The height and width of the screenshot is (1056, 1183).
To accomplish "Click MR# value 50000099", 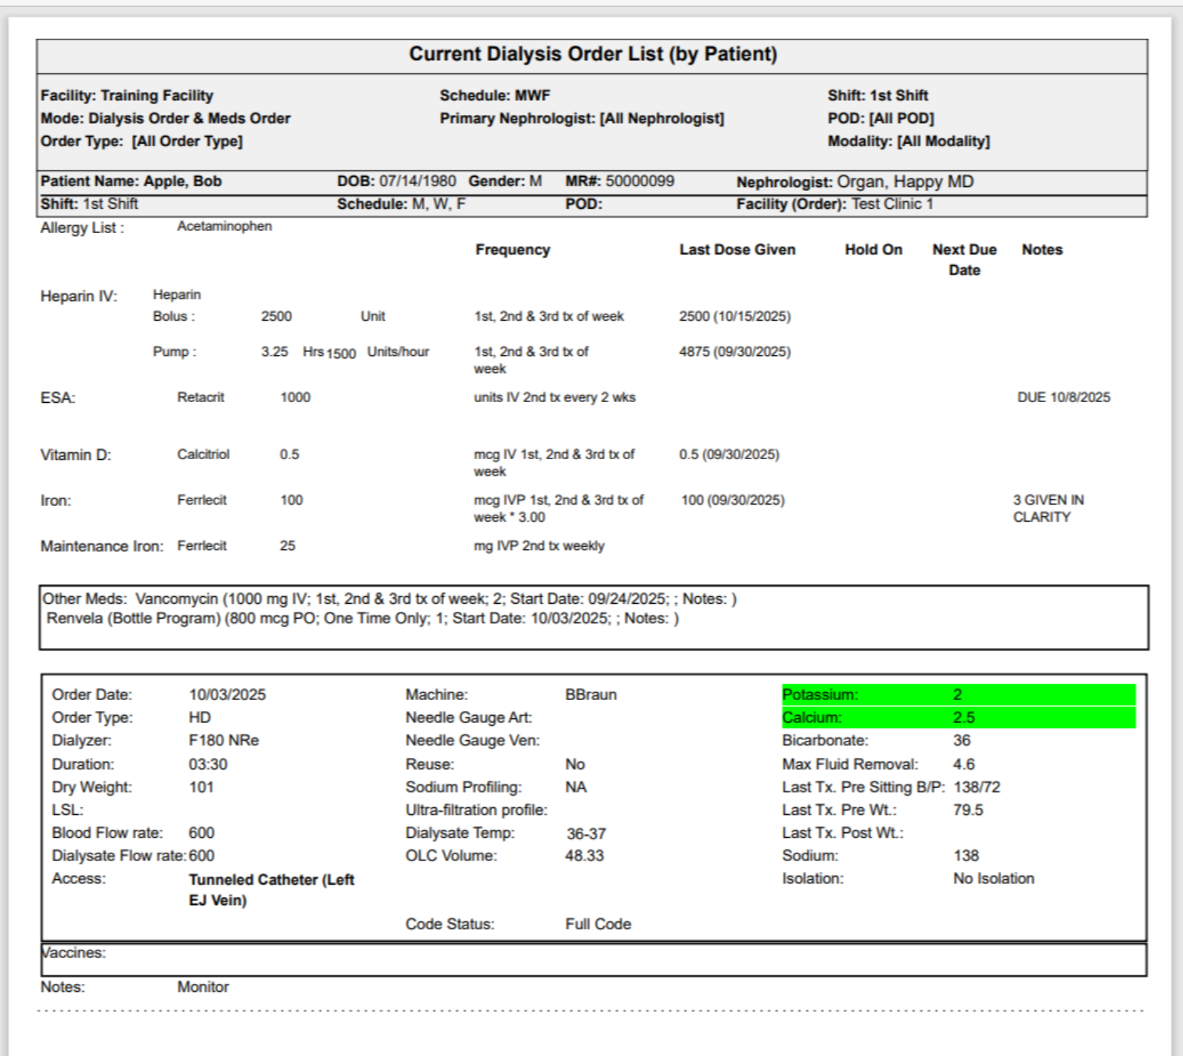I will tap(640, 181).
